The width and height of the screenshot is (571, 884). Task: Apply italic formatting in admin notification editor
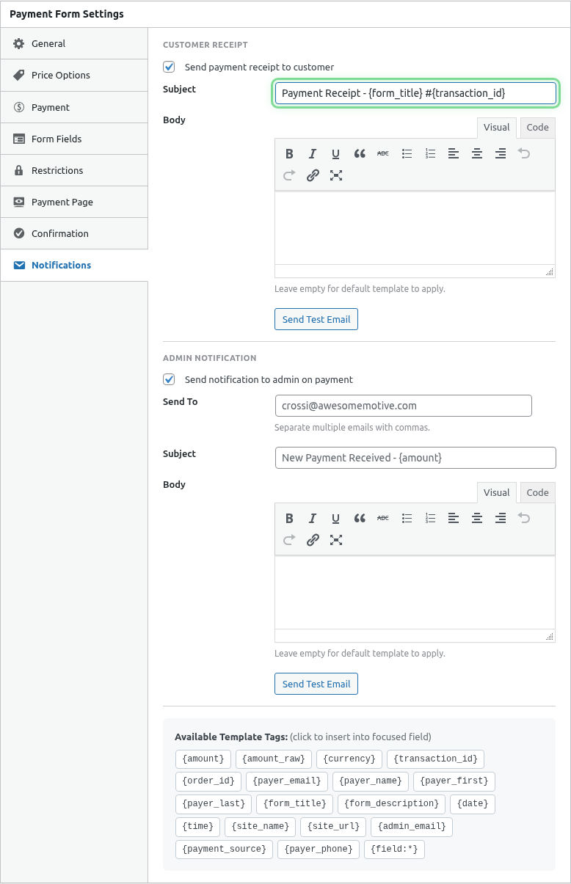tap(313, 518)
